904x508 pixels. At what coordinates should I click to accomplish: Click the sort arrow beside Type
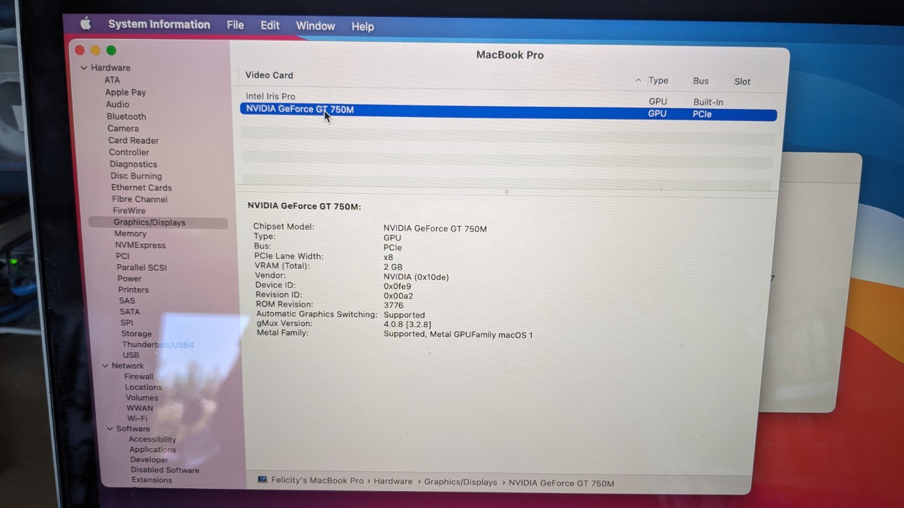638,80
